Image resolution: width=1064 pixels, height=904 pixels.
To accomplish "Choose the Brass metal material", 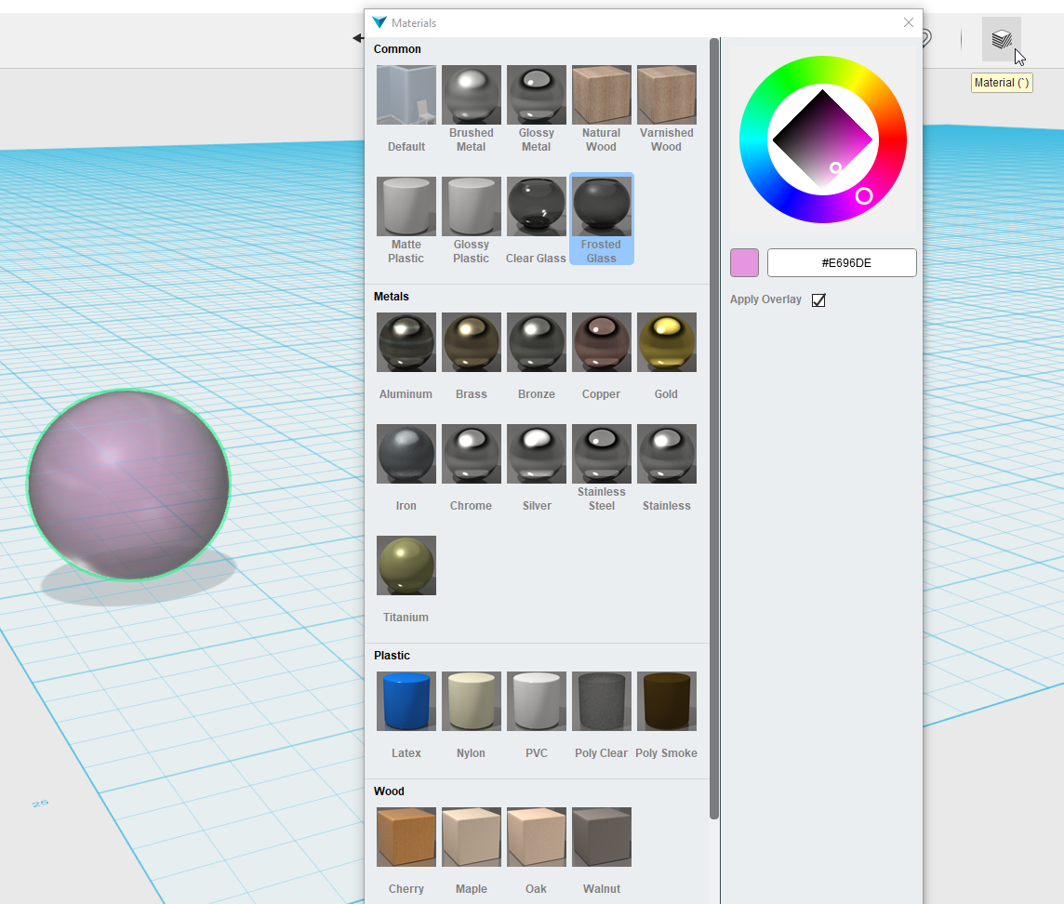I will pyautogui.click(x=471, y=342).
